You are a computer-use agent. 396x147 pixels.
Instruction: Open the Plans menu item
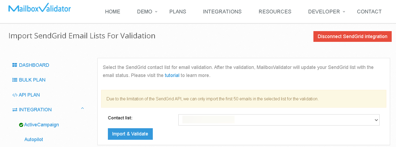178,12
